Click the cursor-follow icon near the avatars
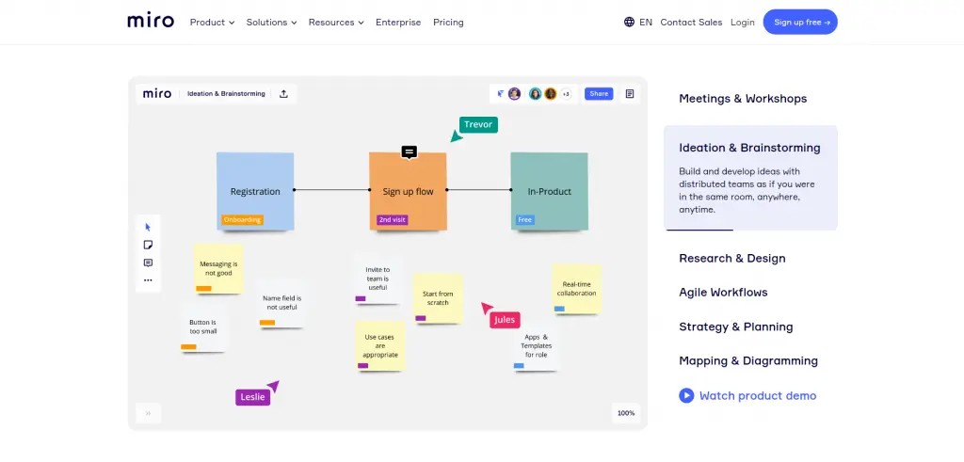 point(501,94)
